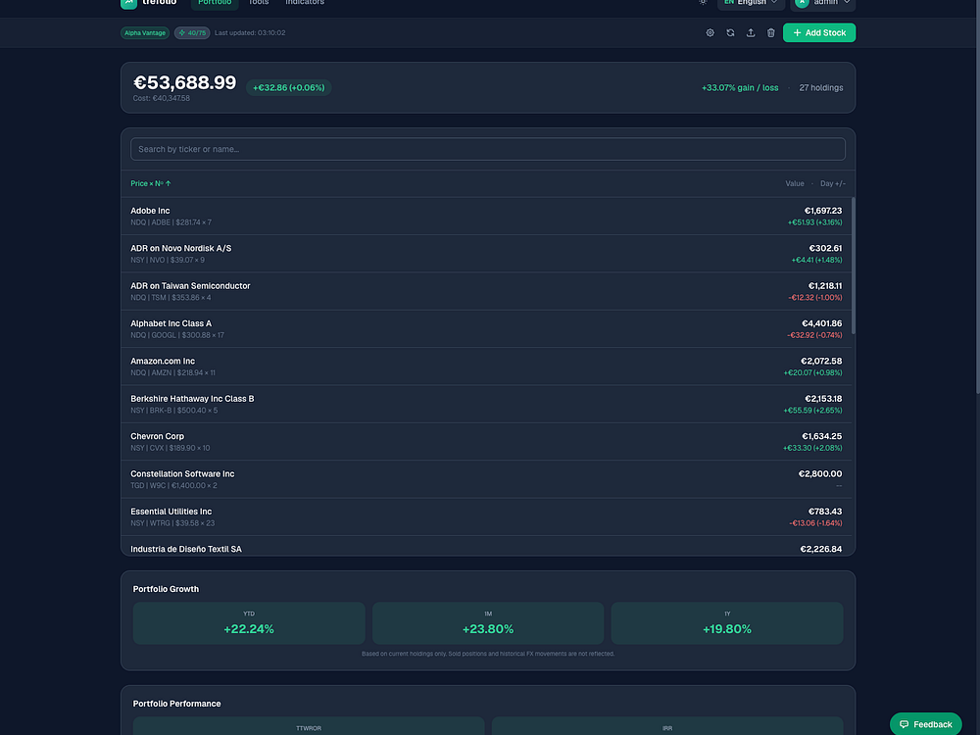
Task: Click the Portfolio Growth heading
Action: (x=166, y=589)
